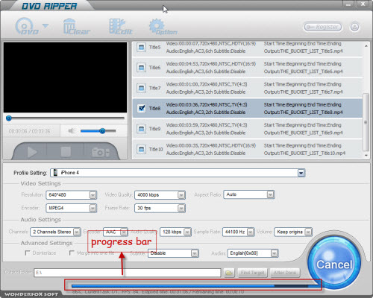Check the Title9 checkbox
This screenshot has height=298, width=373.
141,129
